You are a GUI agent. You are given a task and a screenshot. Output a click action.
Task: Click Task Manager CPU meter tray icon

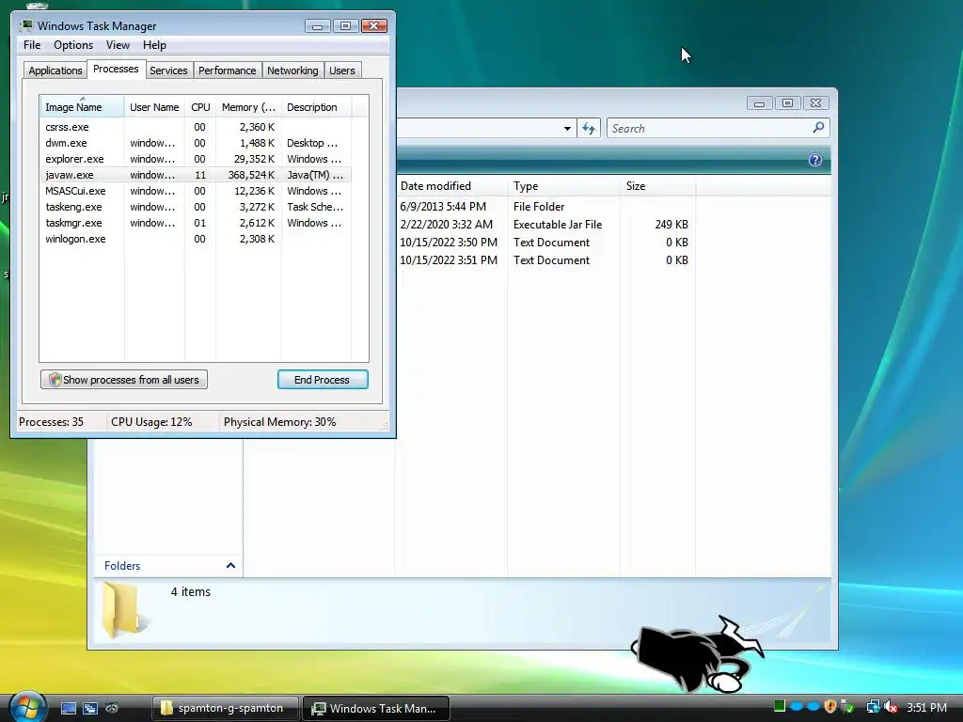point(780,707)
